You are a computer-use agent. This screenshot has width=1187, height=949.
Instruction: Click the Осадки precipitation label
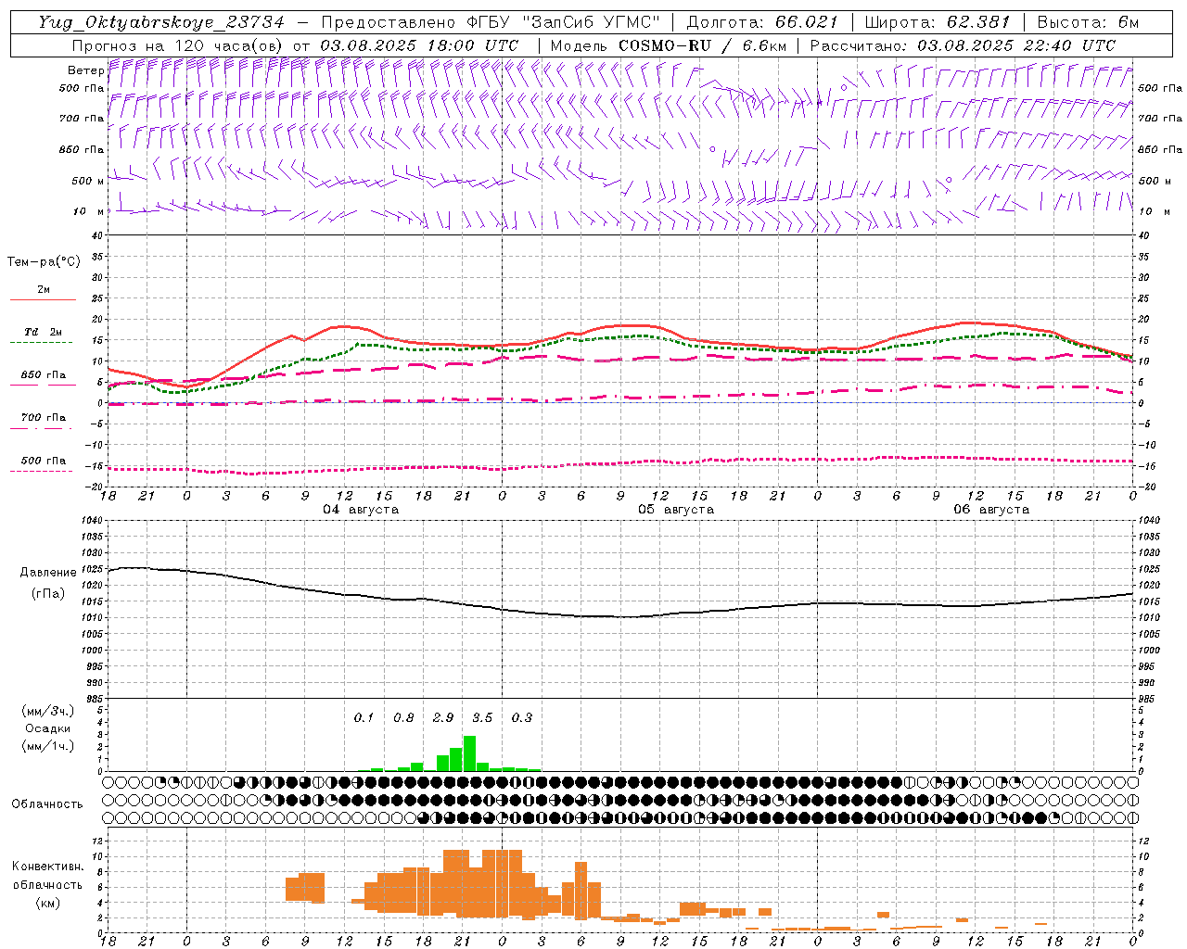[48, 728]
